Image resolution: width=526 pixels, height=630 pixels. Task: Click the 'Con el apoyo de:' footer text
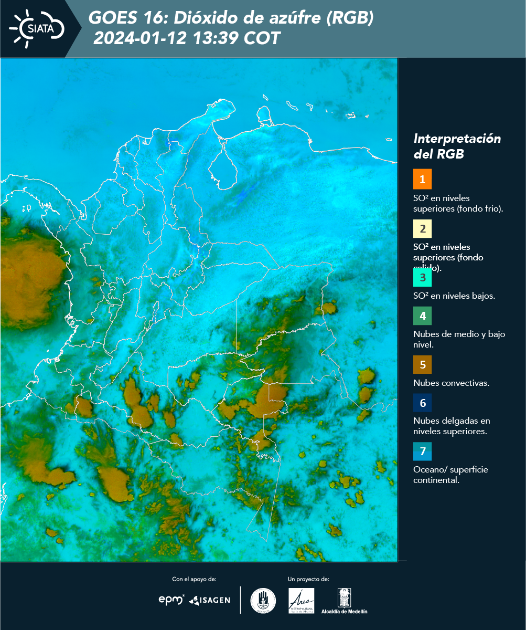[194, 579]
